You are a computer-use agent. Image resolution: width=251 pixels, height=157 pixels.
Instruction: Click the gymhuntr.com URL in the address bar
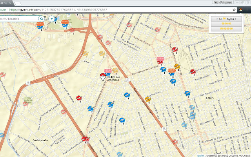click(58, 10)
